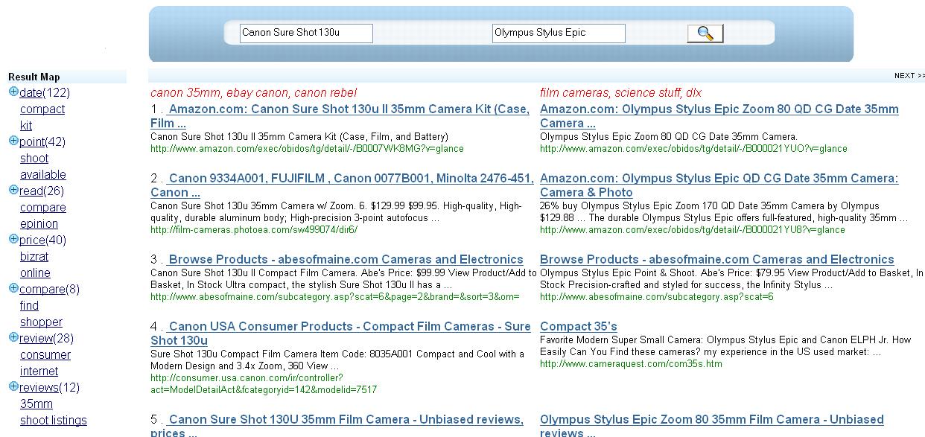The height and width of the screenshot is (437, 925).
Task: Expand the review category plus icon
Action: click(x=13, y=338)
